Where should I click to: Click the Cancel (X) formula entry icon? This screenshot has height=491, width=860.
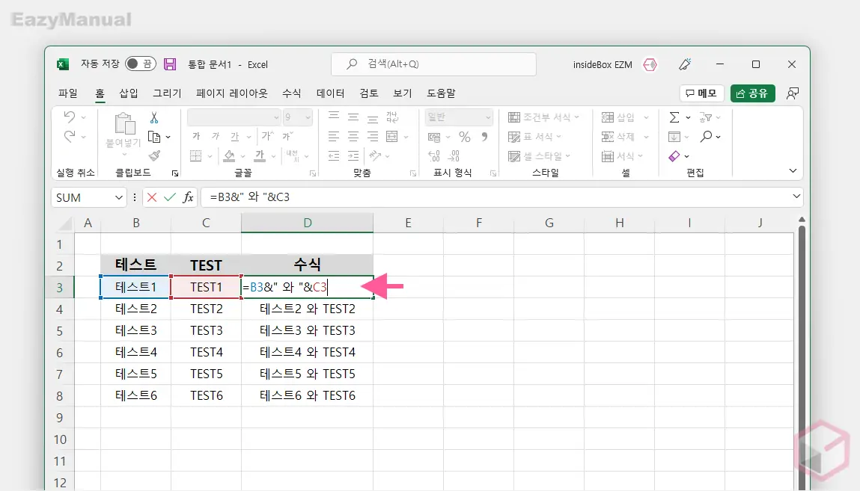(152, 197)
